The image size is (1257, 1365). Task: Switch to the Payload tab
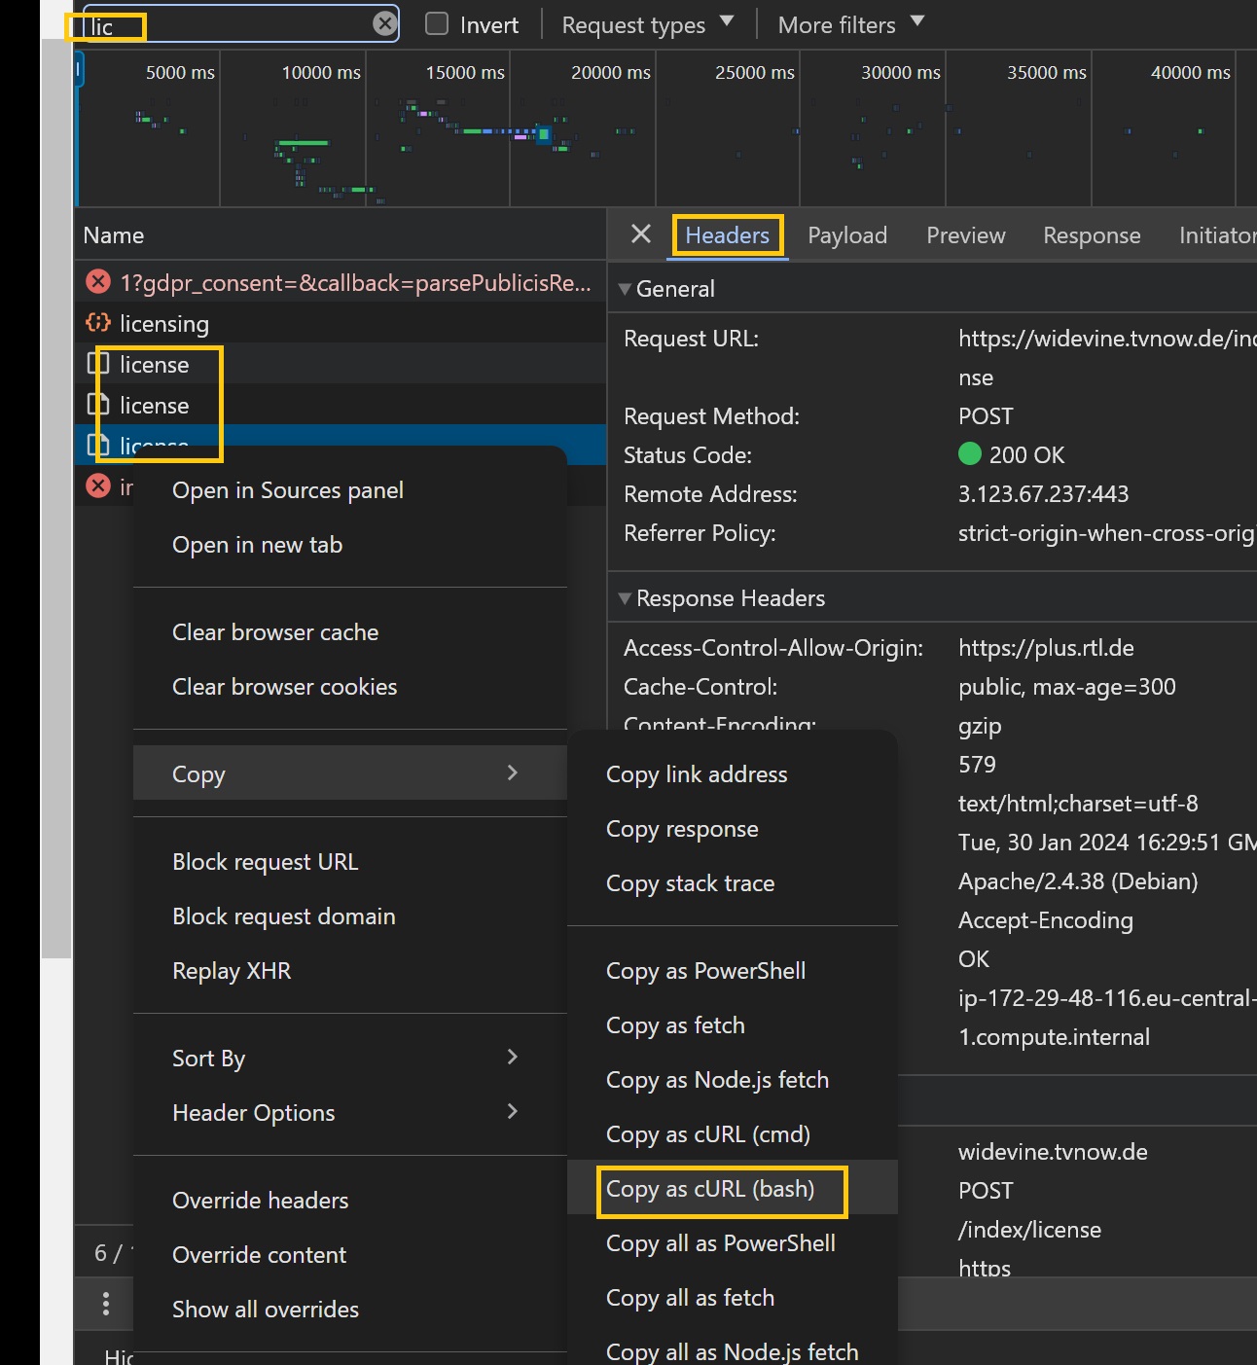click(846, 235)
